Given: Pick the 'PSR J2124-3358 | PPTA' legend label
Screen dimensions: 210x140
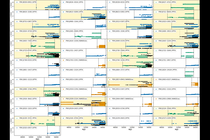Looking at the screenshot, I should click(x=167, y=108).
